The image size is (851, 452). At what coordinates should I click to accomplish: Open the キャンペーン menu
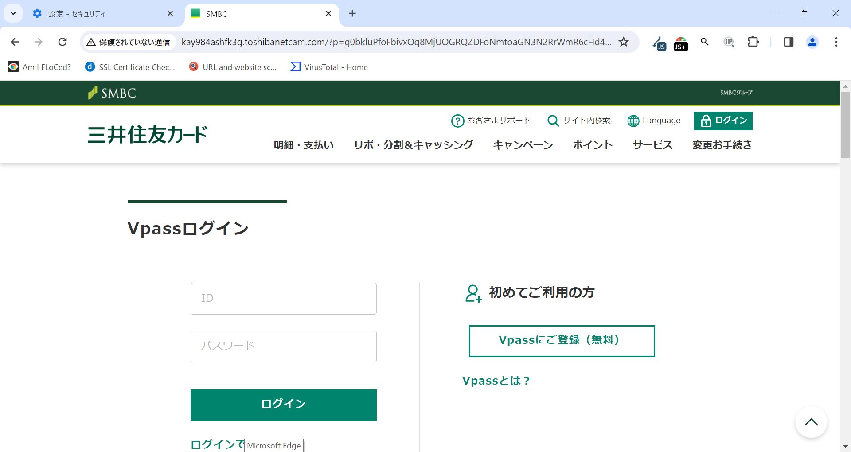point(523,145)
